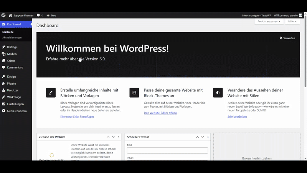Click the Seiten pages icon
Screen dimensions: 307x173
[x=3, y=61]
